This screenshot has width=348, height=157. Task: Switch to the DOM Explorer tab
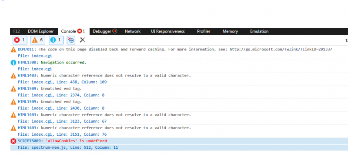tap(41, 31)
